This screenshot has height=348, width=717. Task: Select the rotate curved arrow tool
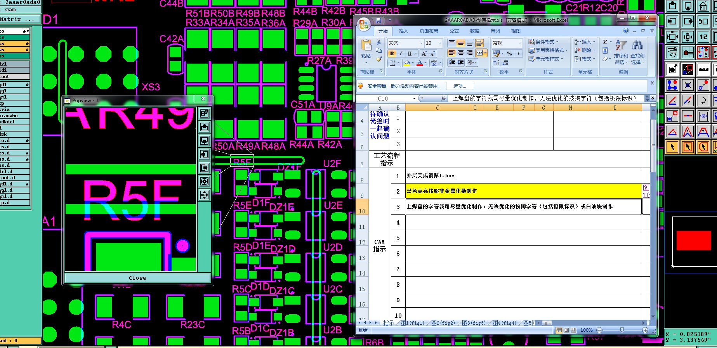click(703, 100)
